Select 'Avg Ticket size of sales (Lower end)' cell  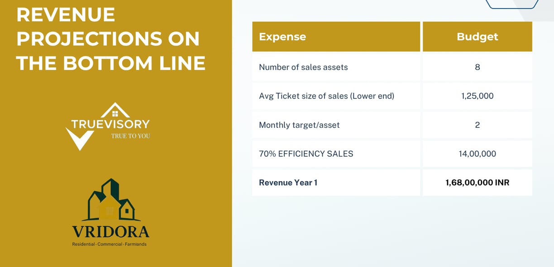pyautogui.click(x=336, y=96)
